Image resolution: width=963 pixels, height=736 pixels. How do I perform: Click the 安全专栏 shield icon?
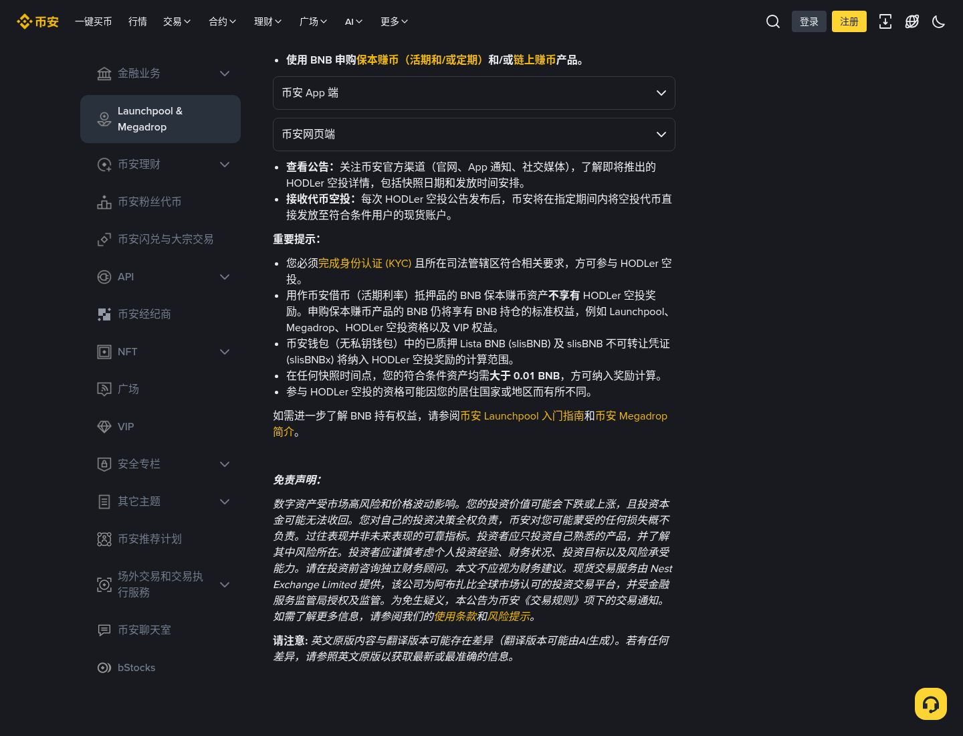104,464
